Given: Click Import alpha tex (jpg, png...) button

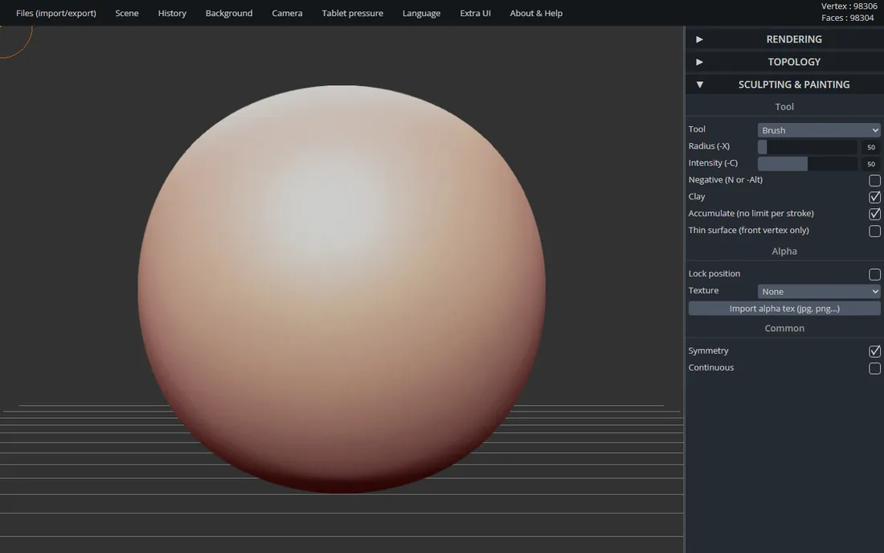Looking at the screenshot, I should pos(784,309).
